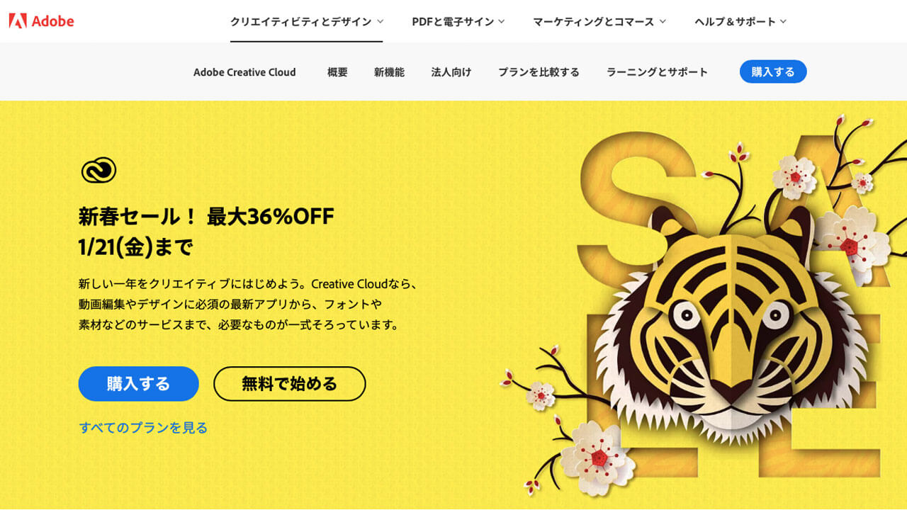The width and height of the screenshot is (907, 510).
Task: Open ラーニングとサポート page
Action: (657, 72)
